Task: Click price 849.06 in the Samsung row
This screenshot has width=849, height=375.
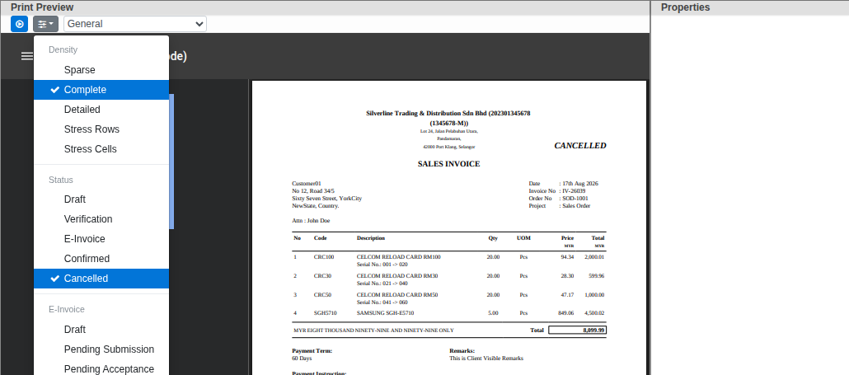Action: [565, 313]
